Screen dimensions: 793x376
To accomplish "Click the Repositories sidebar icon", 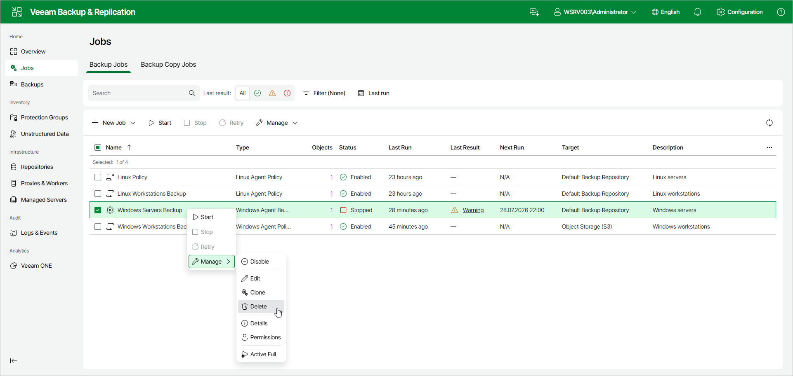I will [x=14, y=167].
